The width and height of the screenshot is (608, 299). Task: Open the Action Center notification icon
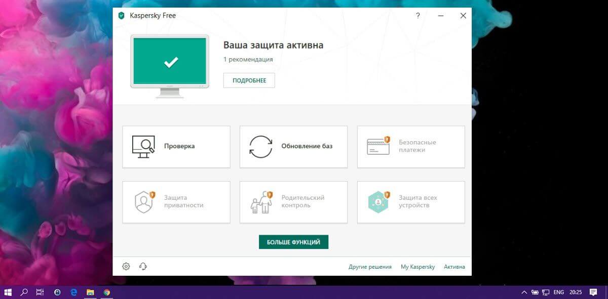[593, 292]
